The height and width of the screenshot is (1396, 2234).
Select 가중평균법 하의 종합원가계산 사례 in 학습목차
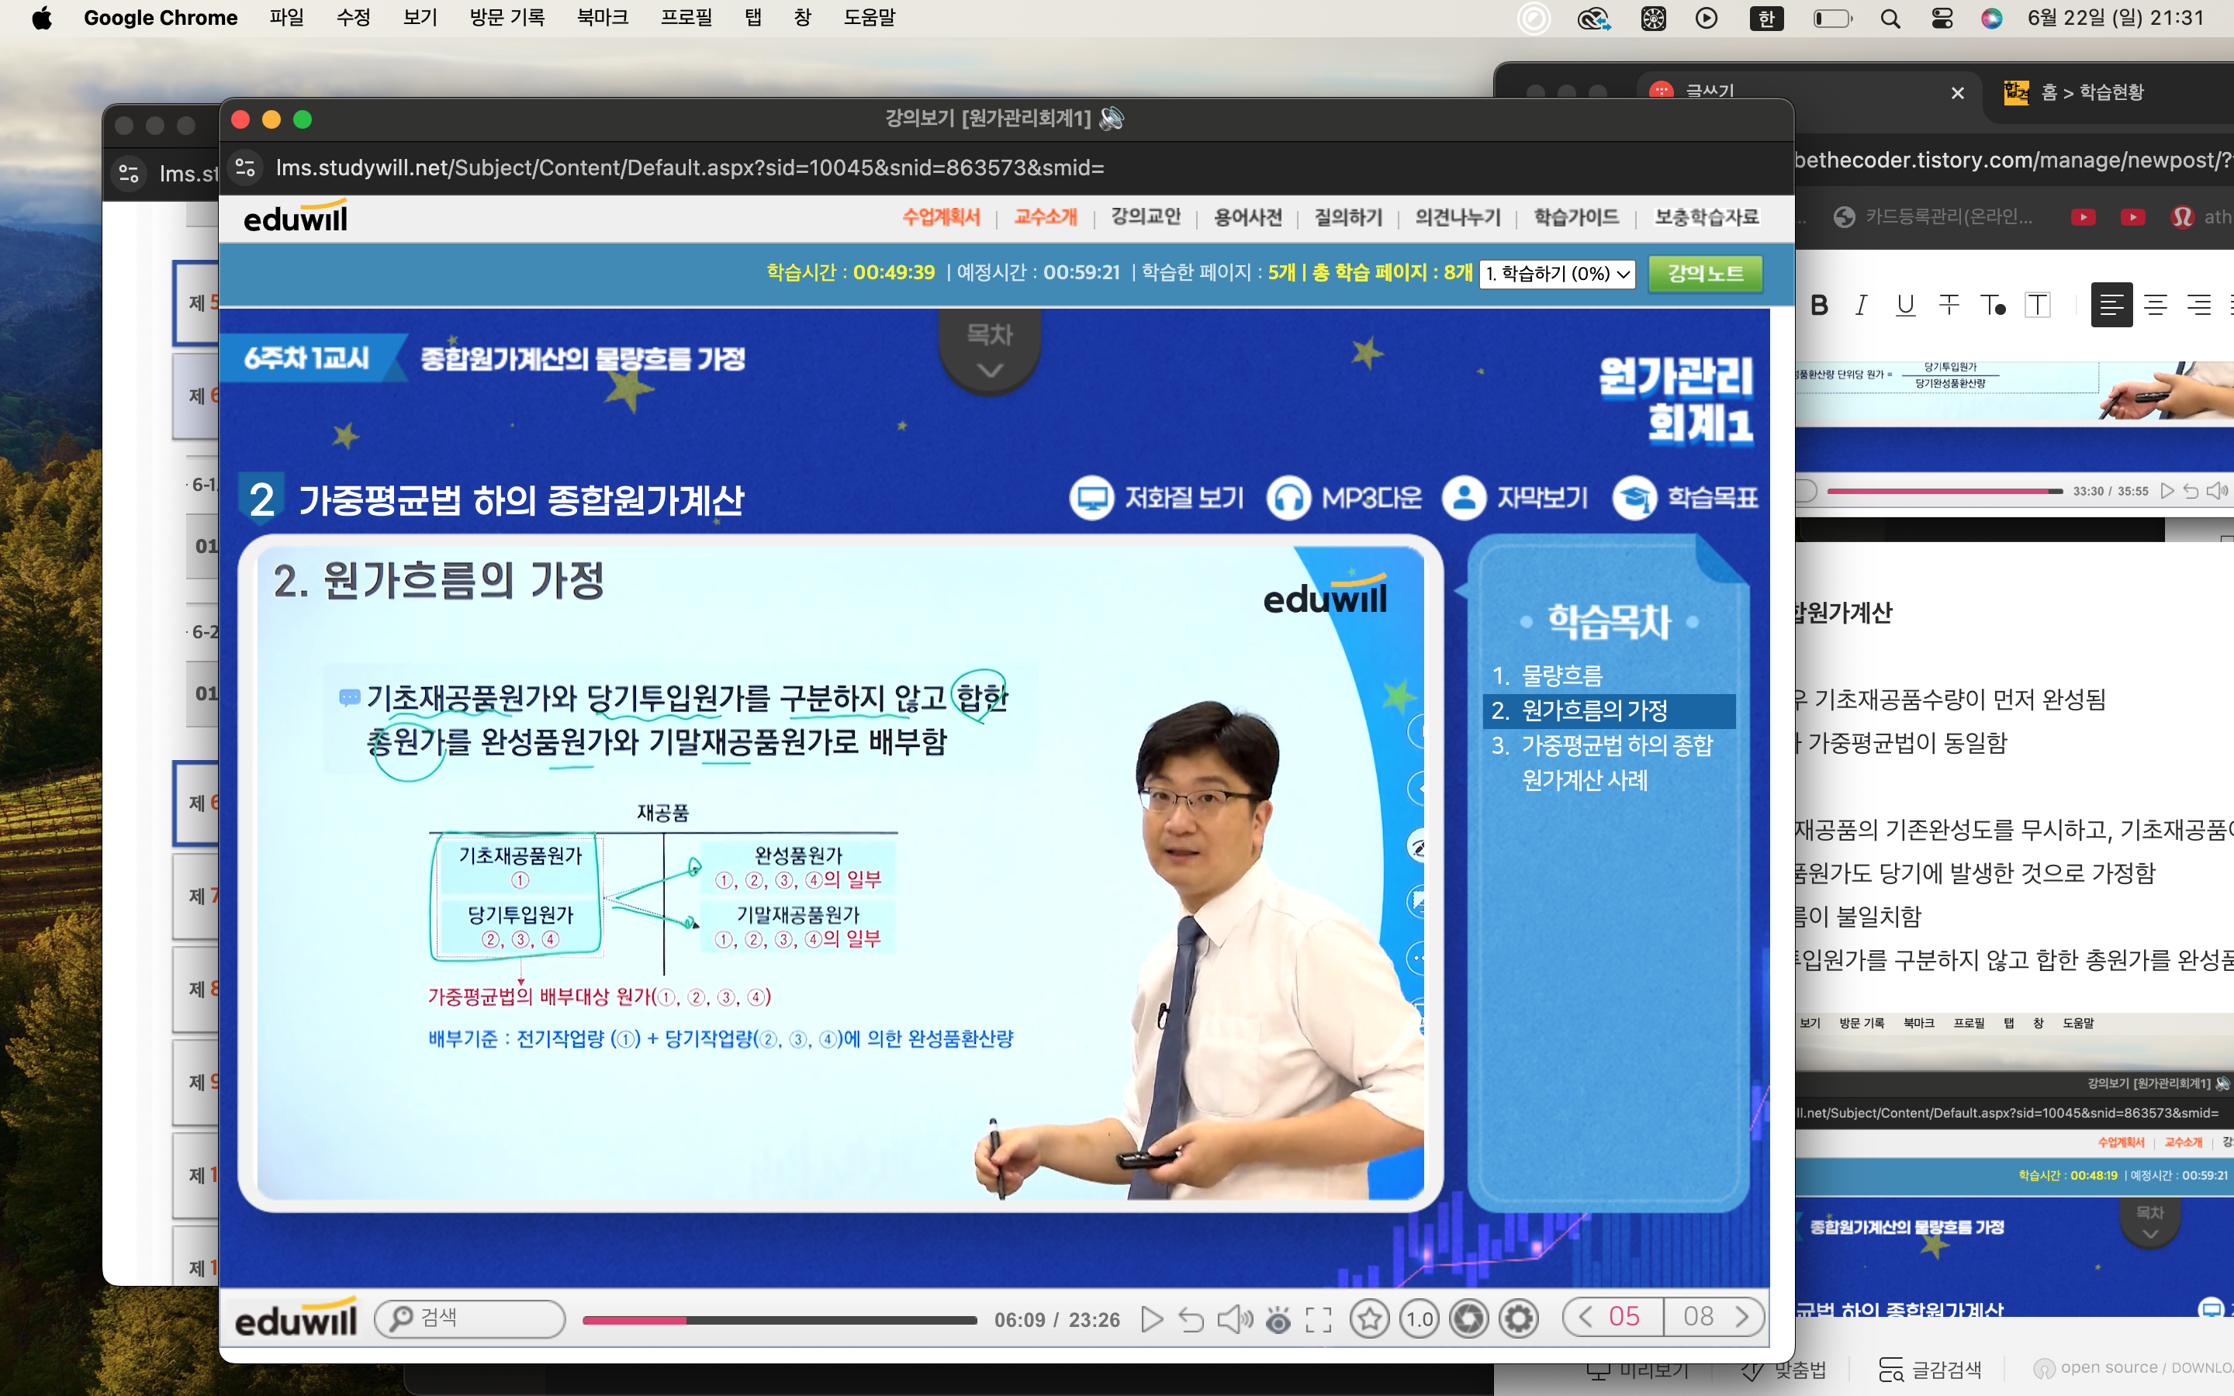[1616, 762]
